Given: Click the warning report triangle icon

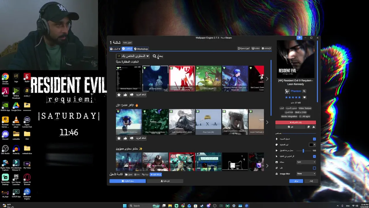Looking at the screenshot, I should 314,127.
